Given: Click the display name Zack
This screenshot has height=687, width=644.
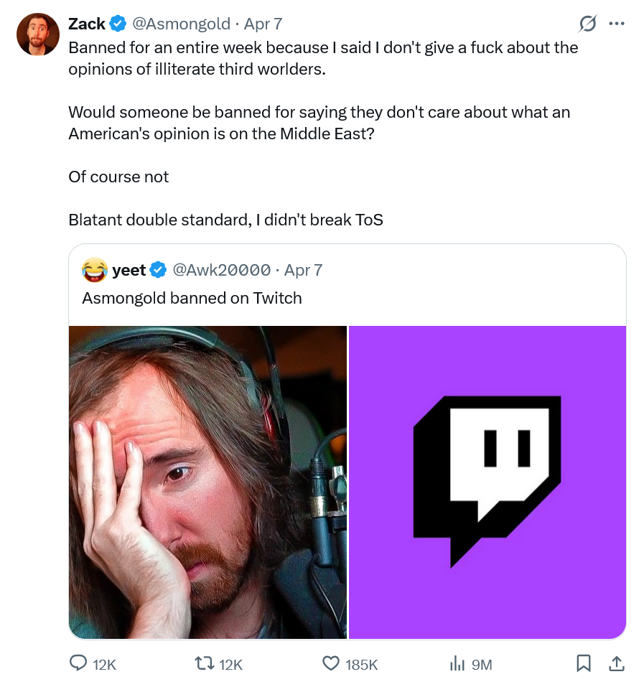Looking at the screenshot, I should coord(86,24).
